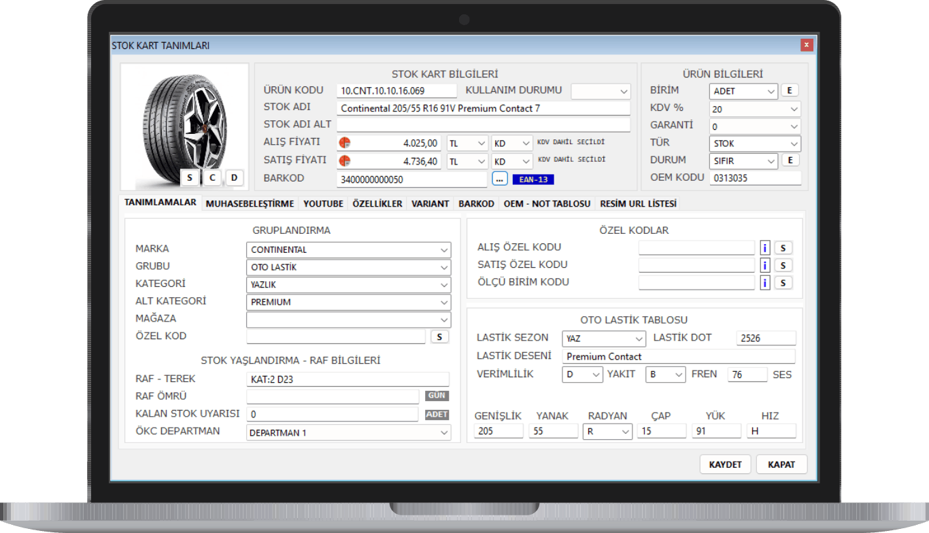Expand the GARANTİ dropdown
Screen dimensions: 929x533
[x=755, y=126]
